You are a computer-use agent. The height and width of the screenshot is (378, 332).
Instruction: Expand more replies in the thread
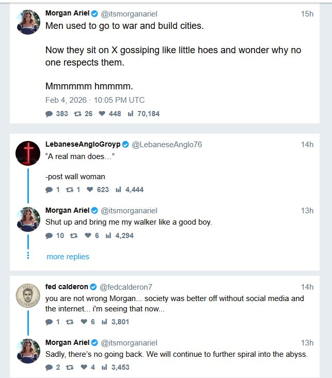pos(68,257)
